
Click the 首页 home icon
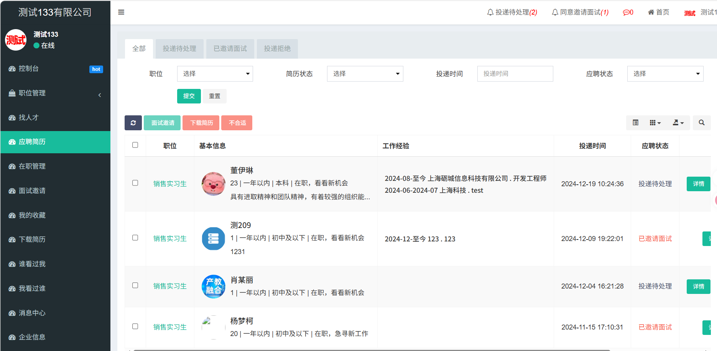[x=658, y=12]
